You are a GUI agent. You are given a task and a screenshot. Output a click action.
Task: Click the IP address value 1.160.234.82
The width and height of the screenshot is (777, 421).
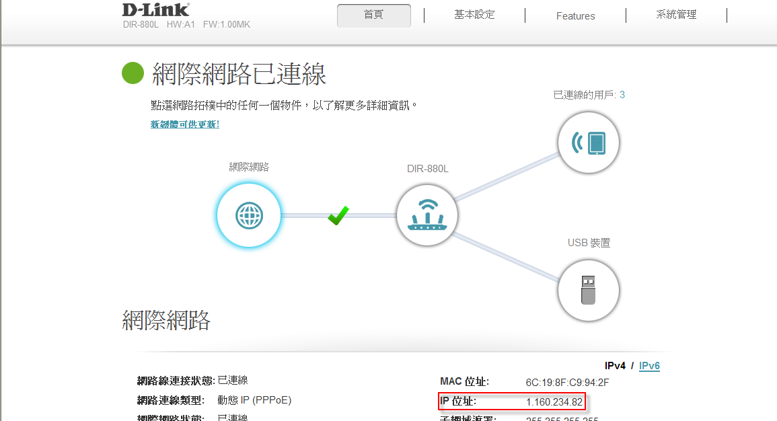[554, 402]
